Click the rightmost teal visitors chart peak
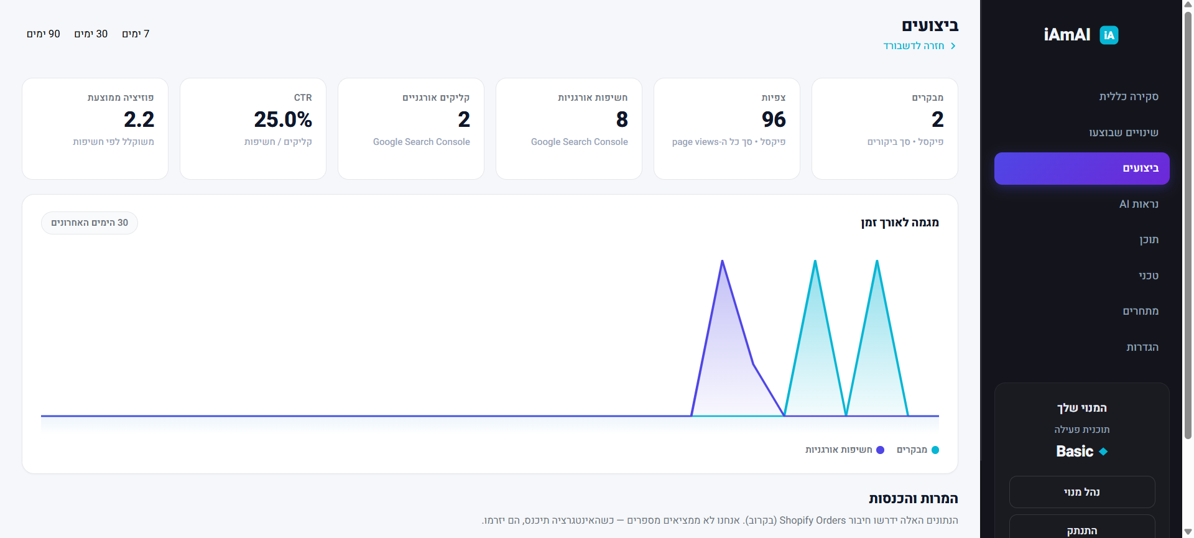This screenshot has width=1194, height=538. coord(877,261)
